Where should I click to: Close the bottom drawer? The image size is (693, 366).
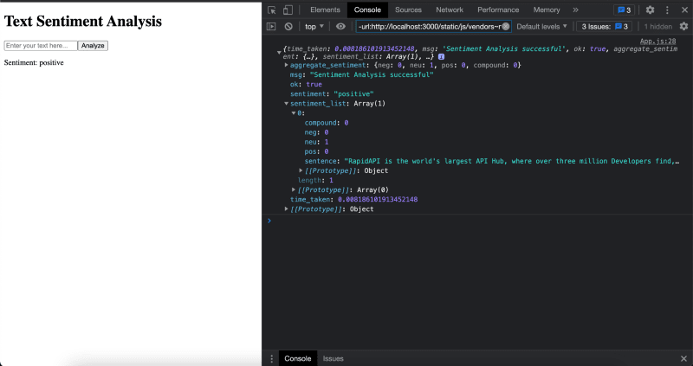coord(683,358)
